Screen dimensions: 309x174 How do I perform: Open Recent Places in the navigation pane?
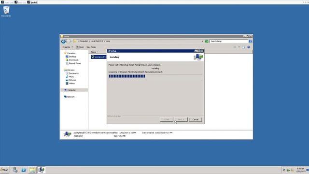point(73,63)
